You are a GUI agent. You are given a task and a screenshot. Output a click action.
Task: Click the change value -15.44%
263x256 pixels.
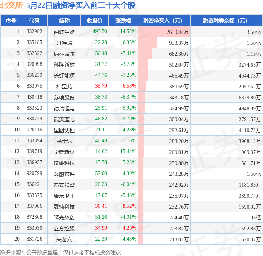coord(127,152)
